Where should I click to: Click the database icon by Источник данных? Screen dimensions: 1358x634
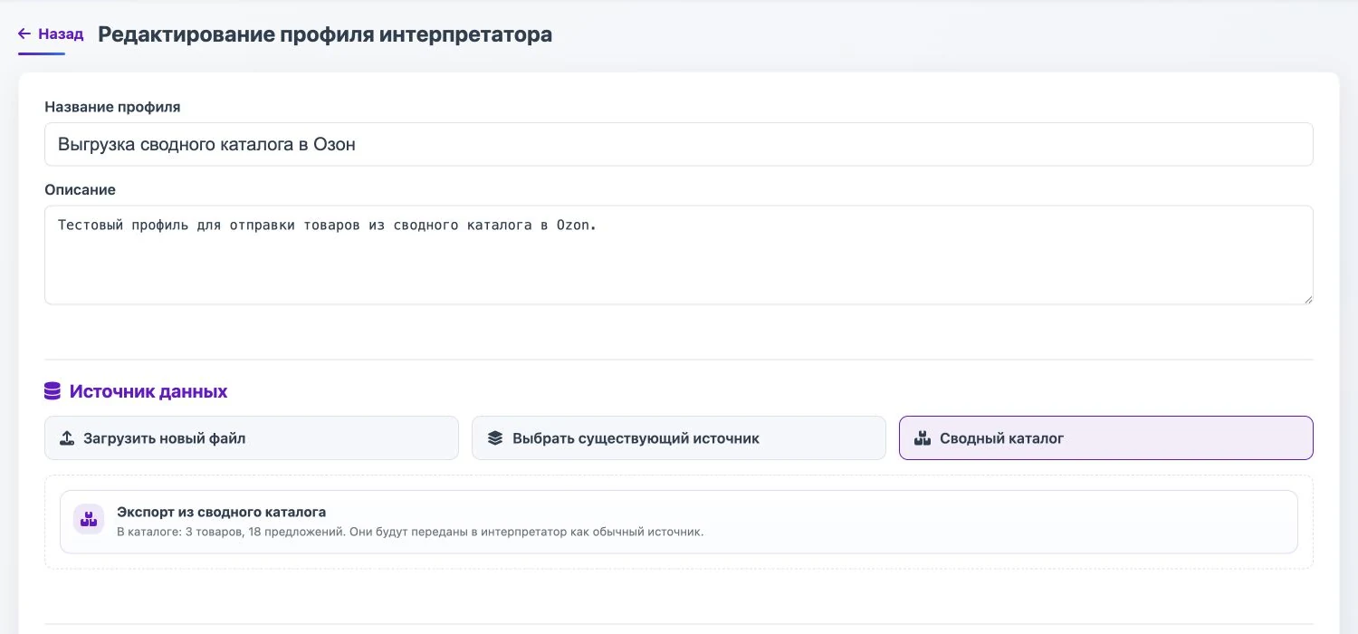[53, 391]
